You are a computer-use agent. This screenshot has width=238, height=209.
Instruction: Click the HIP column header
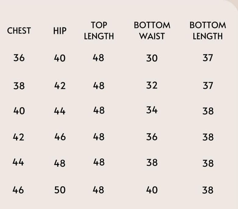(59, 31)
